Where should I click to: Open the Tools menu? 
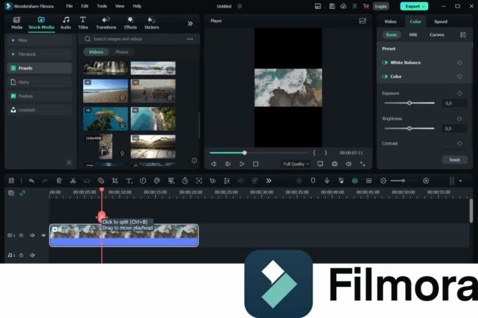[x=101, y=6]
